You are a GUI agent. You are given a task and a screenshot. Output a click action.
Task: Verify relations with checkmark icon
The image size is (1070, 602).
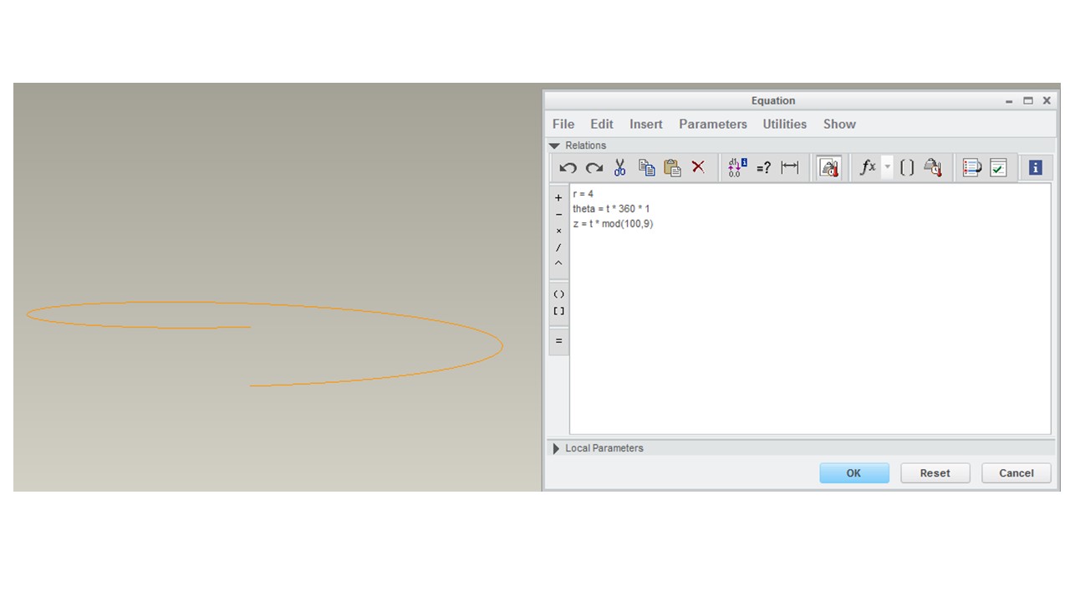[998, 168]
